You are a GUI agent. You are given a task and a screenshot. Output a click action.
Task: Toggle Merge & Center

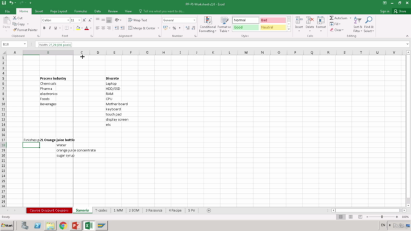pos(142,28)
